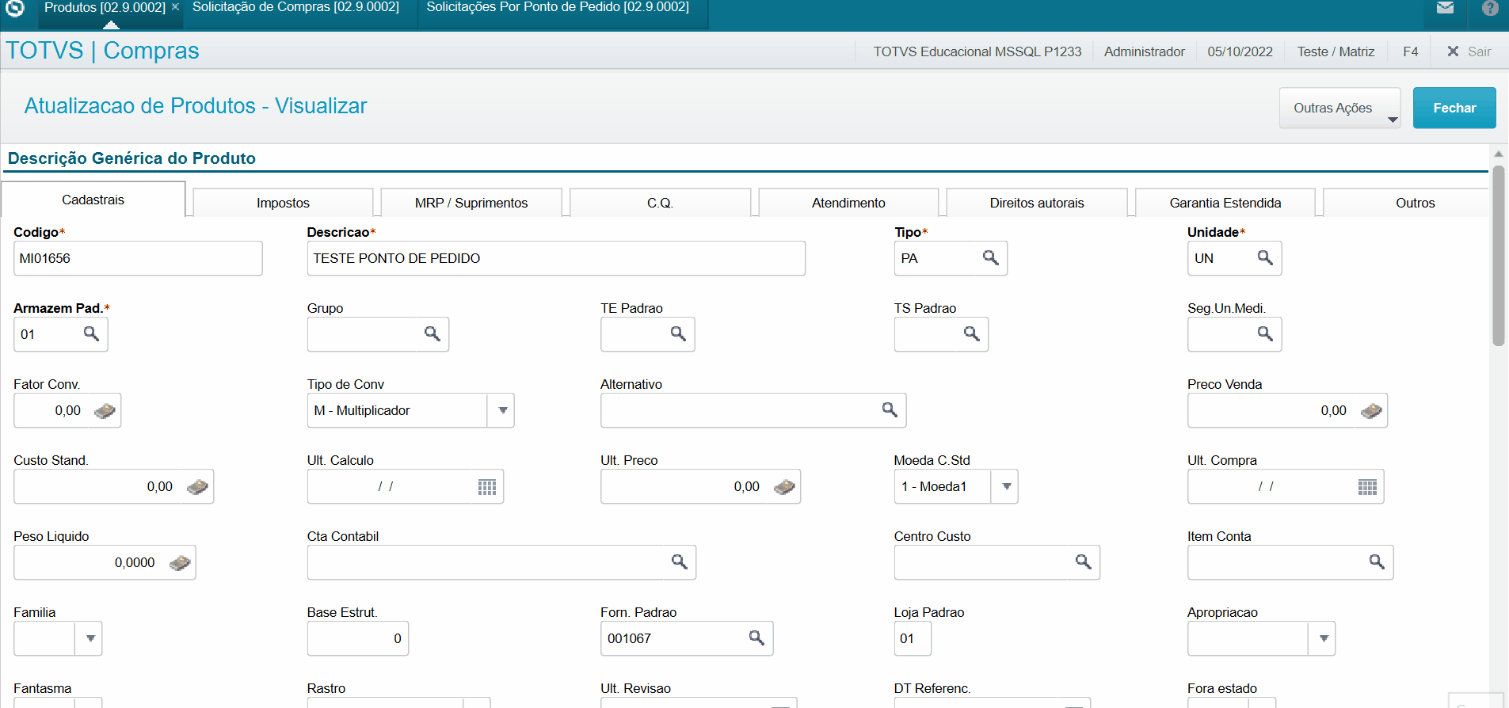This screenshot has width=1509, height=708.
Task: Click the Loja Padrao input field
Action: (913, 638)
